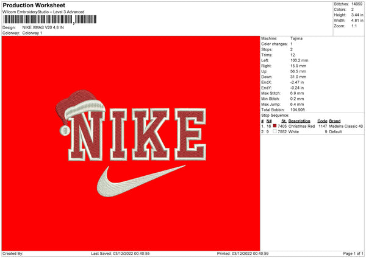Click Printed timestamp 03/12/2022 00:40:59
Screen dimensions: 366x258
coord(250,253)
